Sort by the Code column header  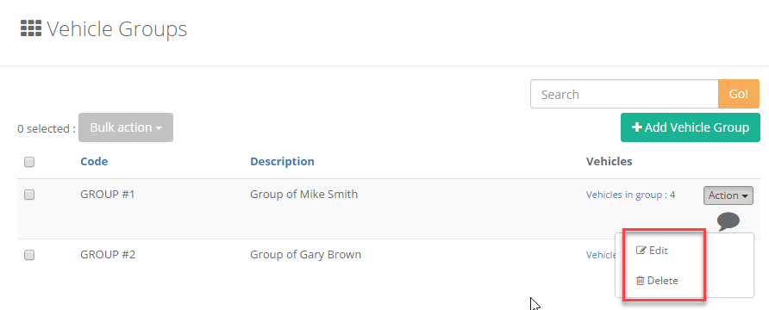(94, 161)
